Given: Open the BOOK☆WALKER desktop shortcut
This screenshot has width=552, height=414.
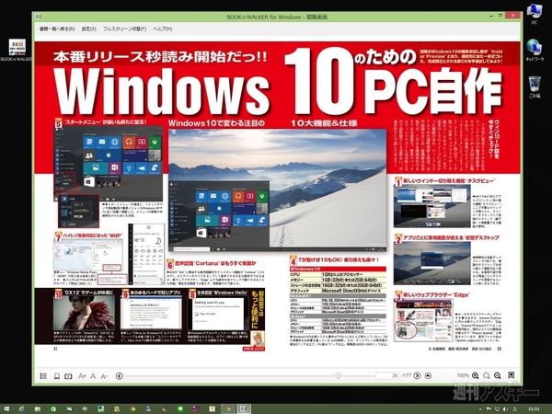Looking at the screenshot, I should pos(17,50).
